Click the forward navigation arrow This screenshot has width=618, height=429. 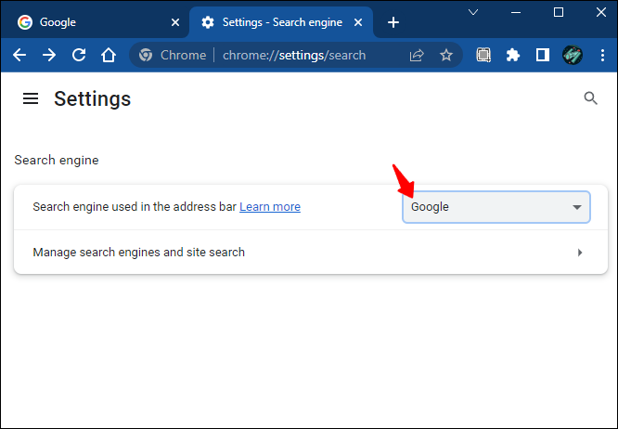[x=49, y=55]
